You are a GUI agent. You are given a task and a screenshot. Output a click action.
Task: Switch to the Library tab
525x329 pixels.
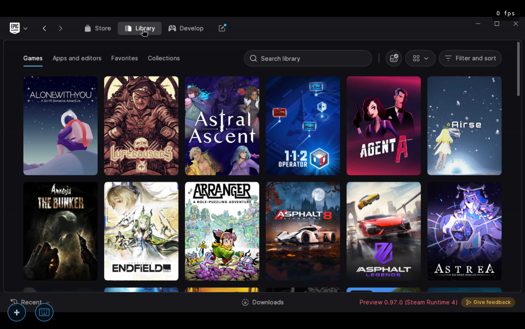(x=139, y=28)
